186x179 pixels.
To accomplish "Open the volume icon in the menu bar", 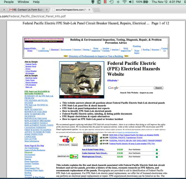I will tap(131, 2).
